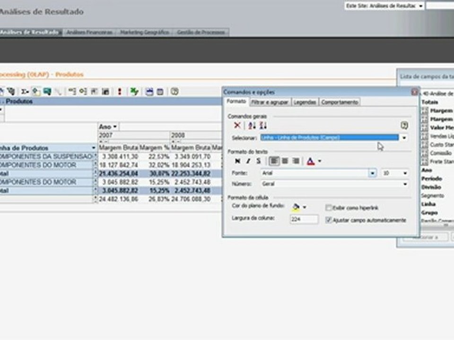This screenshot has width=454, height=340.
Task: Select Divisão in field list
Action: (431, 187)
